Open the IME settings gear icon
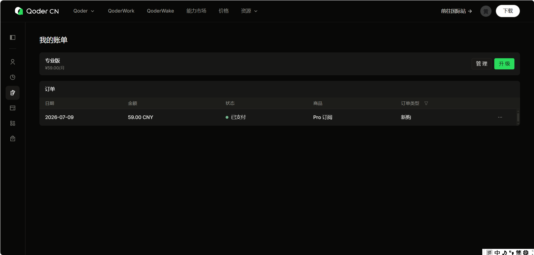 (x=526, y=252)
